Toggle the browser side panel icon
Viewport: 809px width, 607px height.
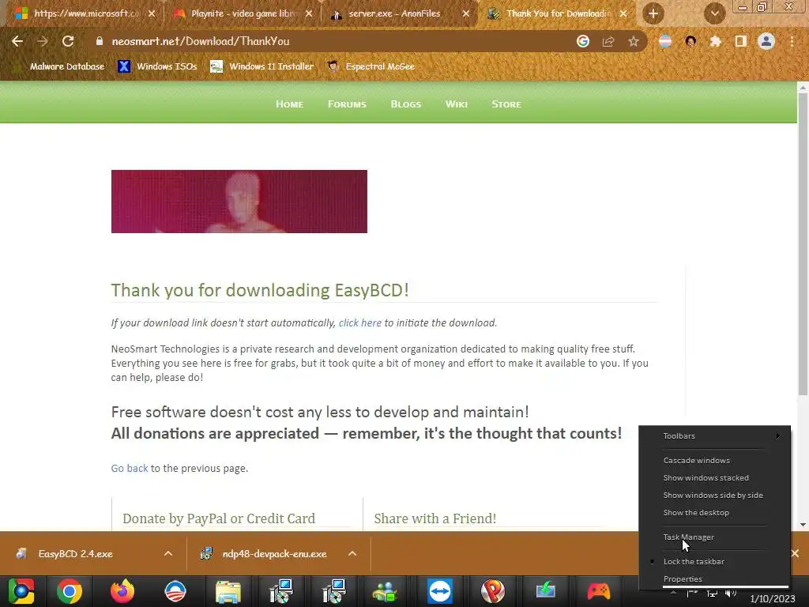(x=741, y=41)
